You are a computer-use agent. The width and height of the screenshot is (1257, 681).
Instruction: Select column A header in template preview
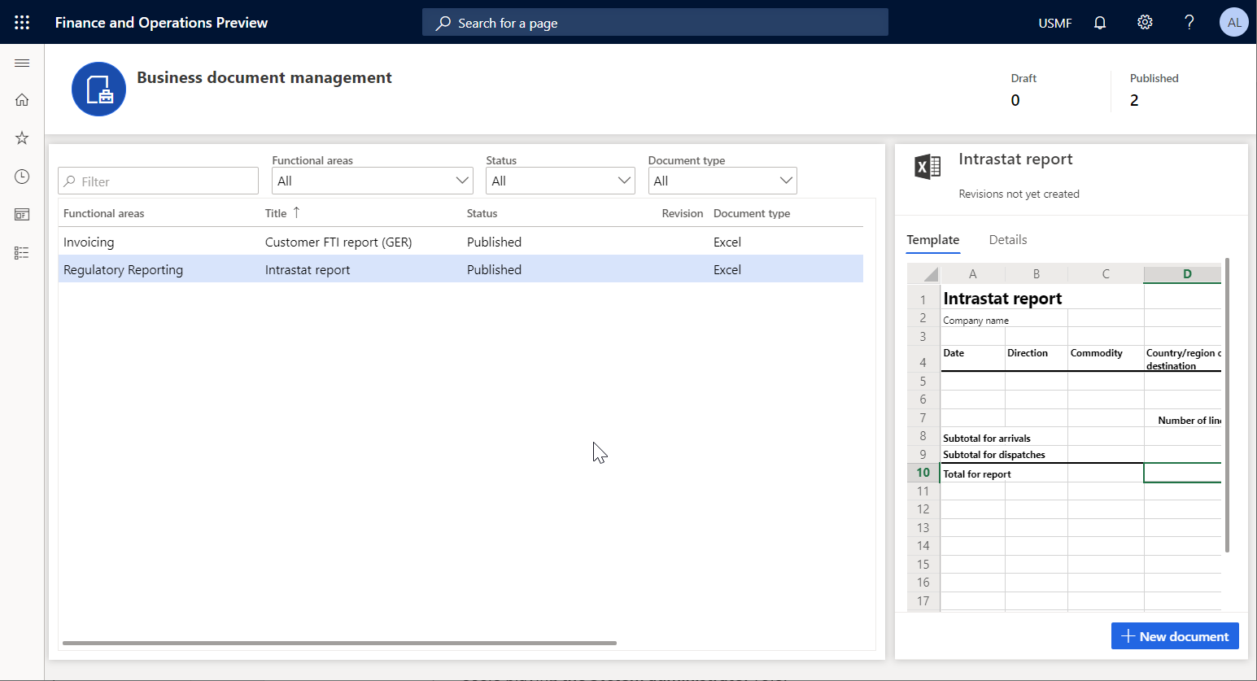(972, 274)
